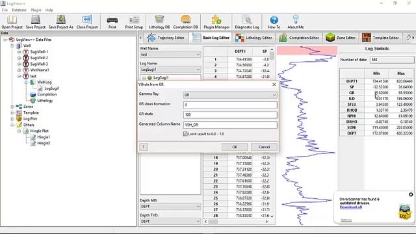
Task: Open the Log Name dropdown
Action: pyautogui.click(x=170, y=70)
